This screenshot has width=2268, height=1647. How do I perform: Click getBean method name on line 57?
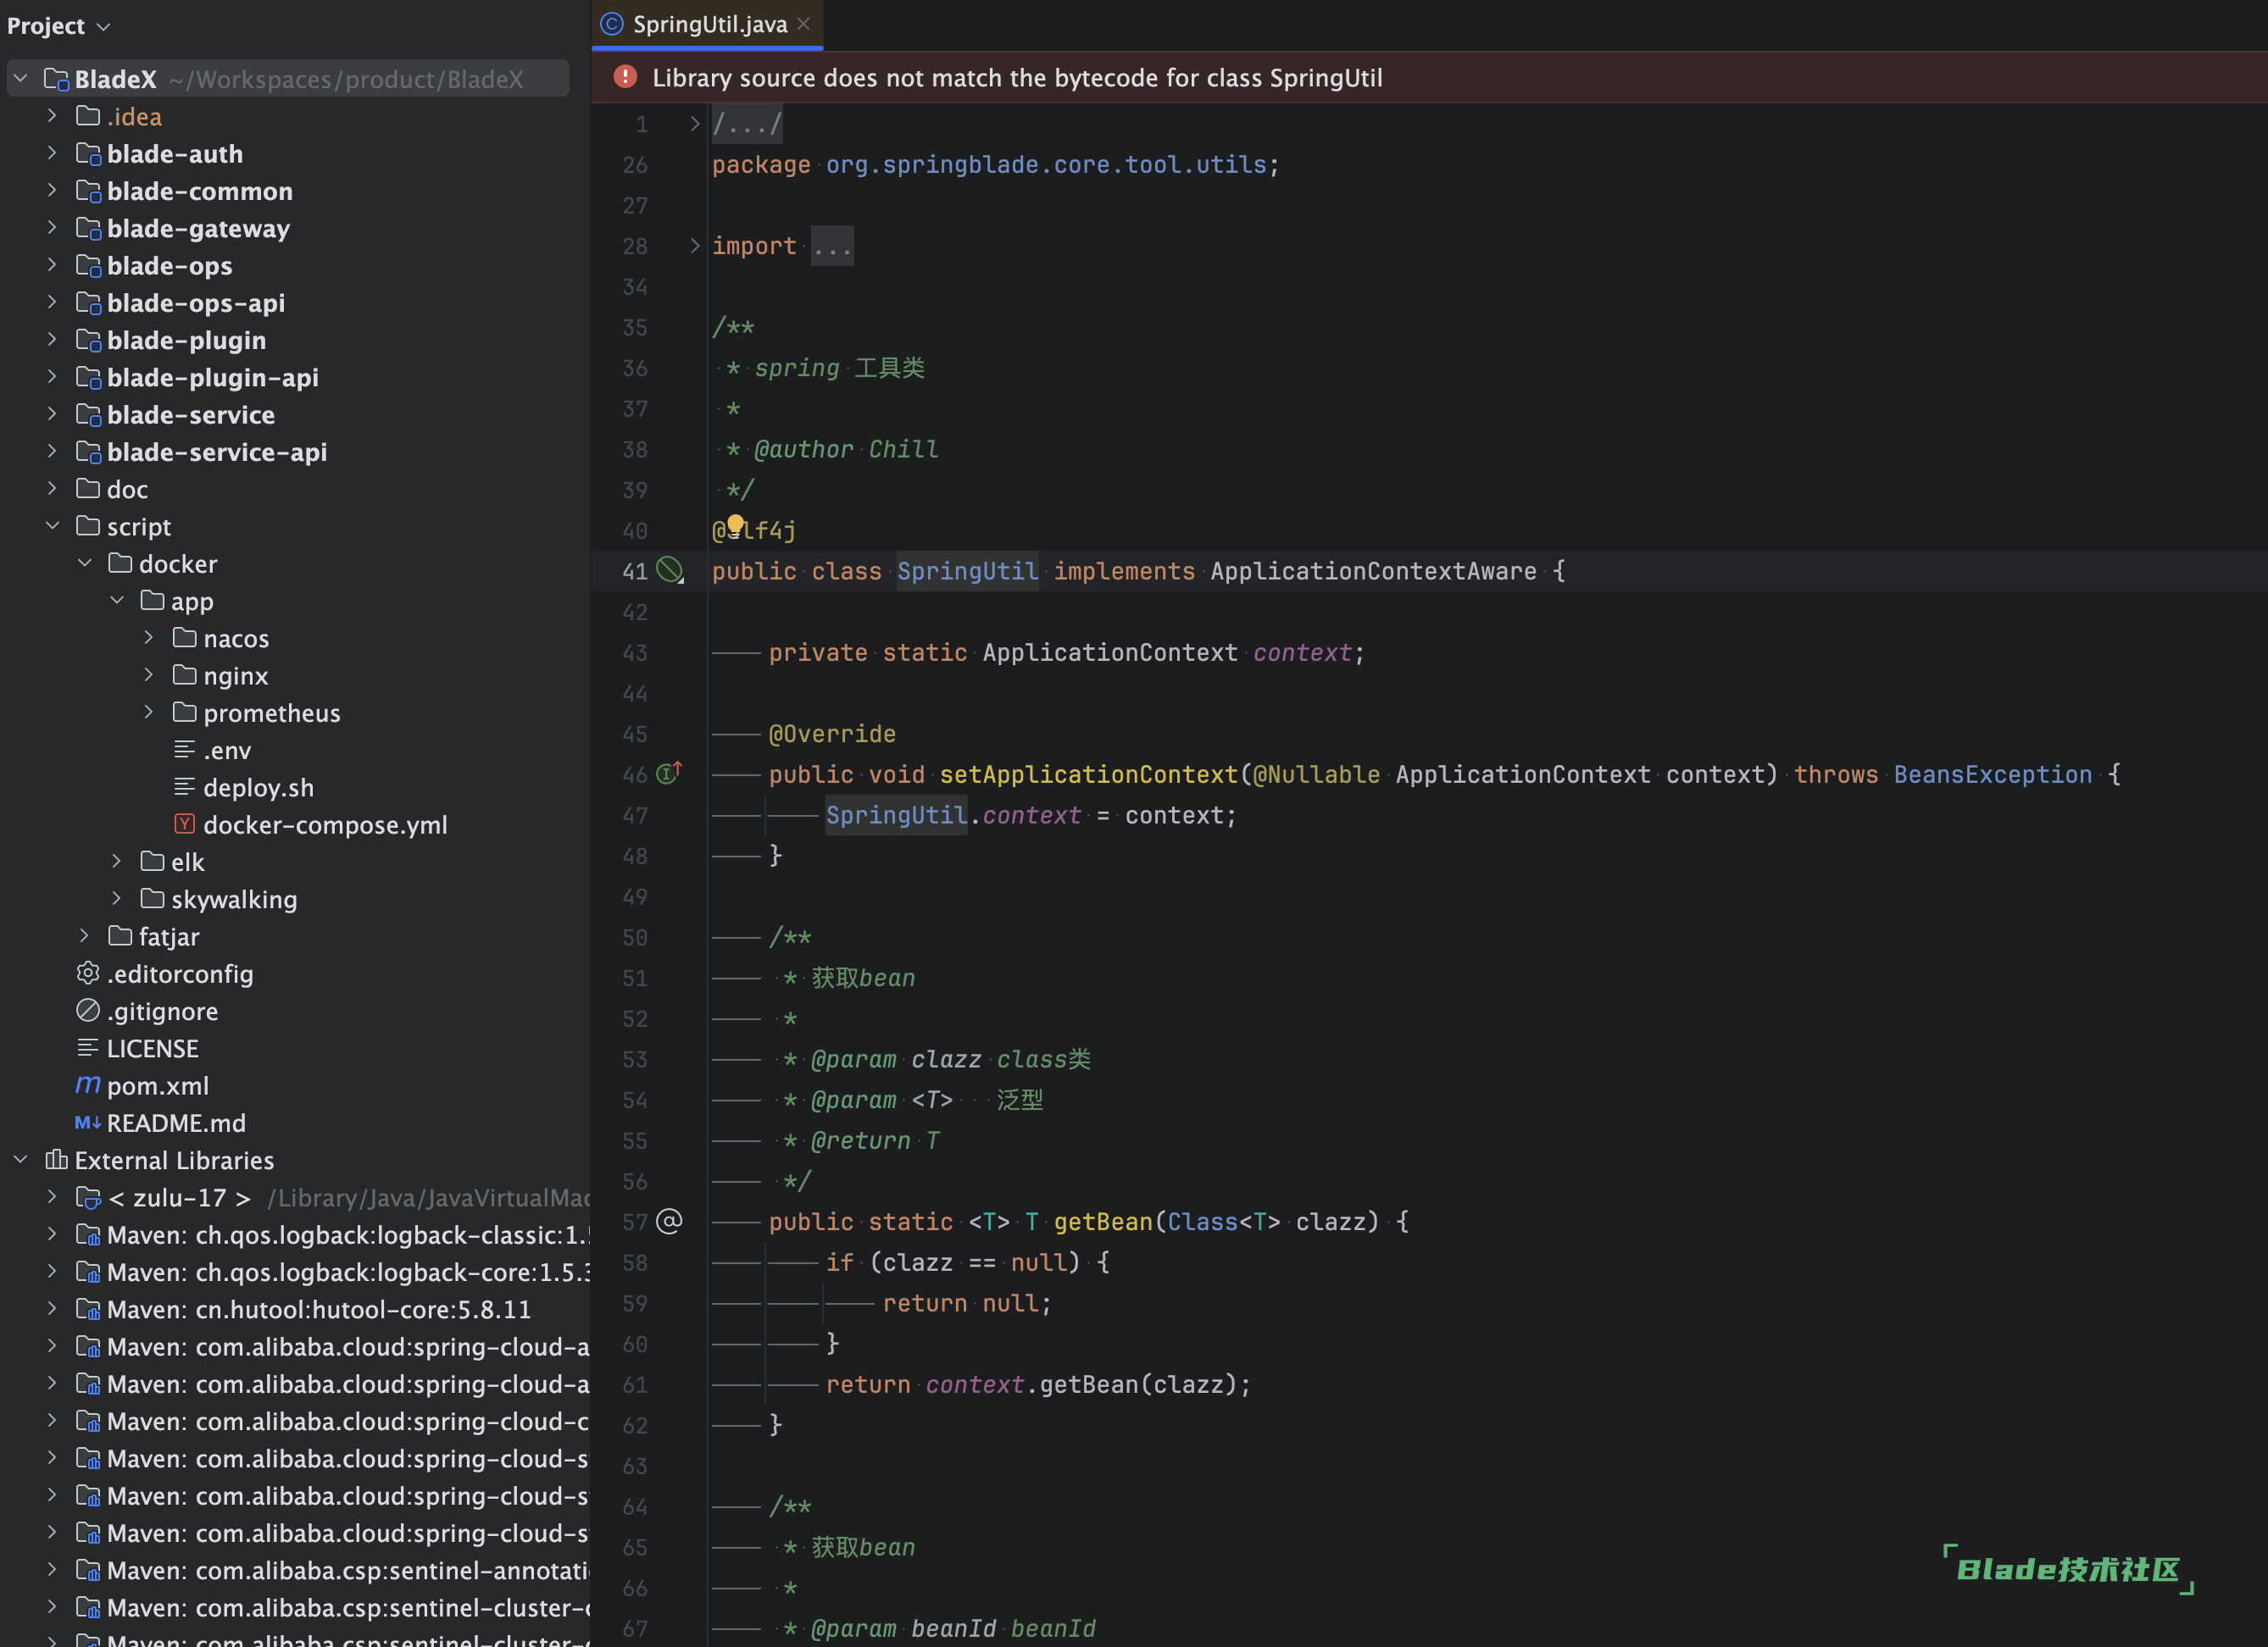click(x=1103, y=1221)
